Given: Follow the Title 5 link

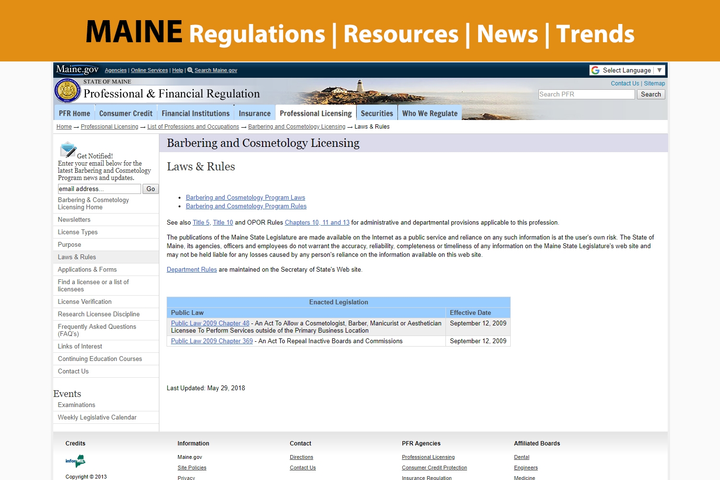Looking at the screenshot, I should (x=201, y=222).
